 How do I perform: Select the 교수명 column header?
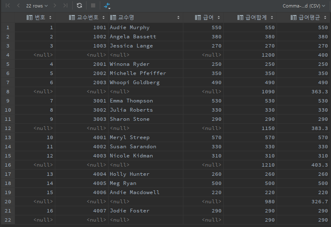(x=146, y=17)
